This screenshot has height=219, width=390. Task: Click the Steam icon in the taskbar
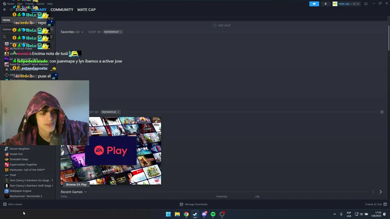tap(195, 214)
